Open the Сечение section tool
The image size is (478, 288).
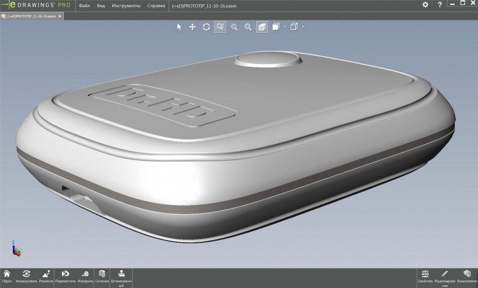[x=102, y=277]
